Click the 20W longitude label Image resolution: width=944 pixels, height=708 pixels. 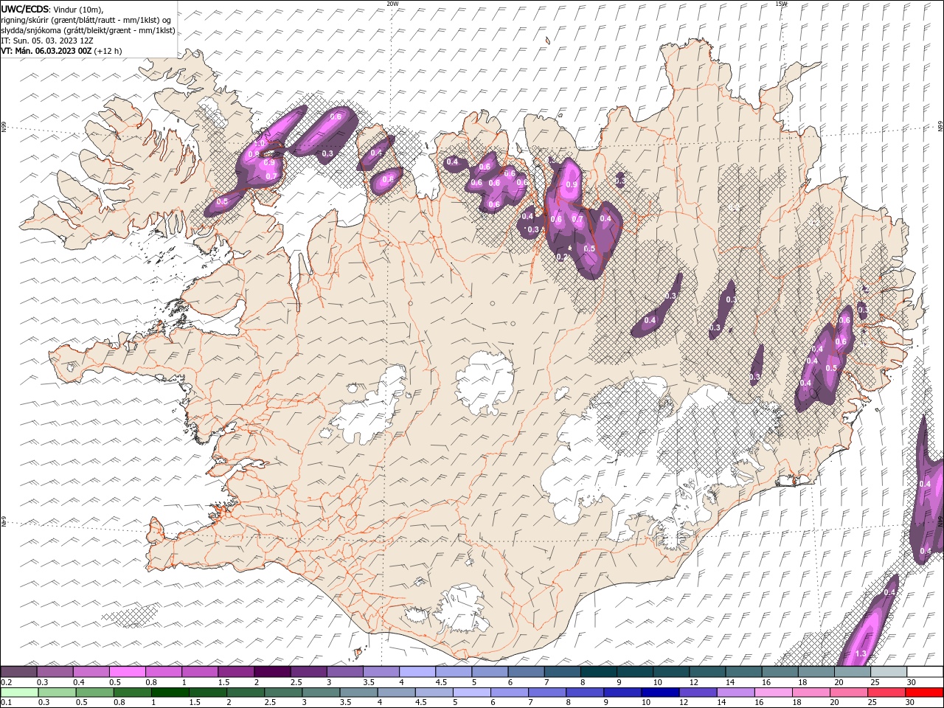pos(392,3)
